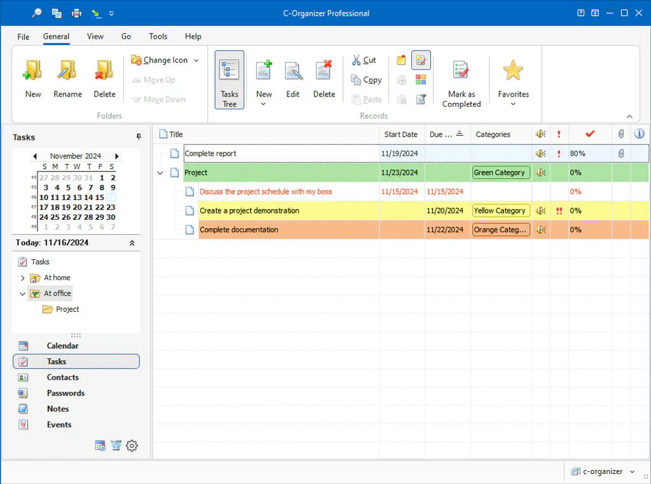Screen dimensions: 651x484
Task: Pin the Tasks side panel
Action: 139,137
